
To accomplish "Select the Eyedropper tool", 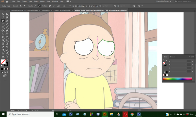I will point(3,47).
